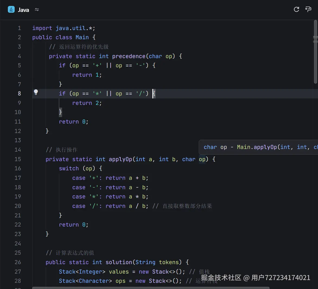This screenshot has width=318, height=289.
Task: Click 'return 1;' on line 6
Action: point(87,75)
